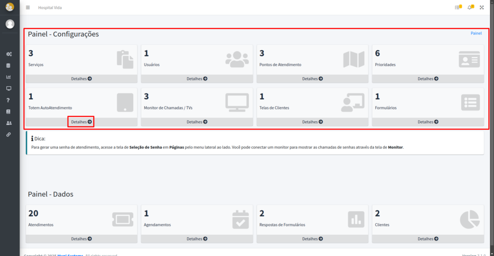
Task: Open Detalhes for Pontos de Atendimento
Action: pos(313,79)
